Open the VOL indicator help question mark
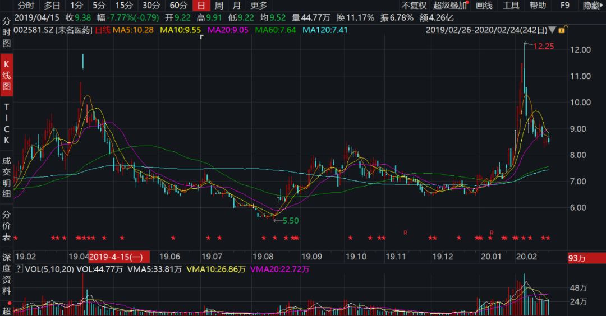Viewport: 606px width, 316px height. 18,269
